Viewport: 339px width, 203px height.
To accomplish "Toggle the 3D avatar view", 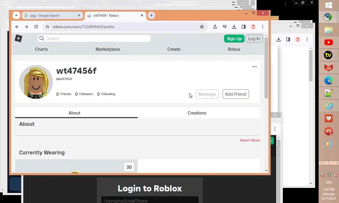I will [x=129, y=167].
